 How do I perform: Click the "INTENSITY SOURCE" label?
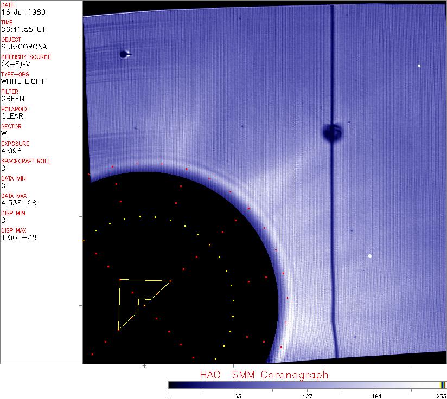pyautogui.click(x=26, y=57)
